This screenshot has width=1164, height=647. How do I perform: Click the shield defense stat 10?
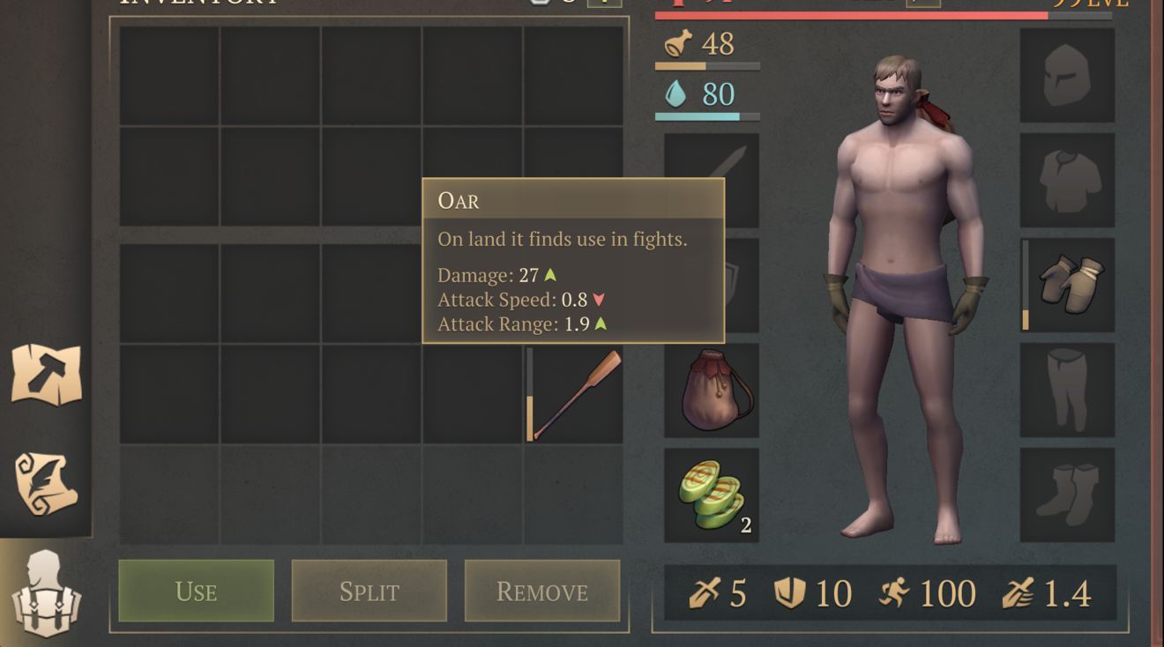pos(812,593)
